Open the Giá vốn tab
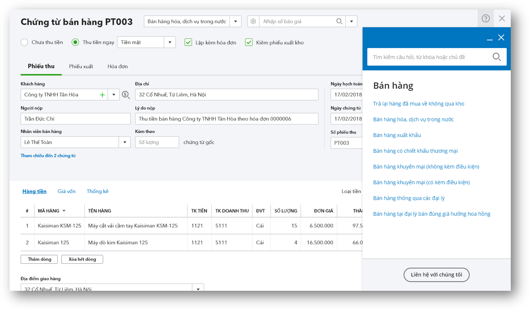 [x=66, y=192]
